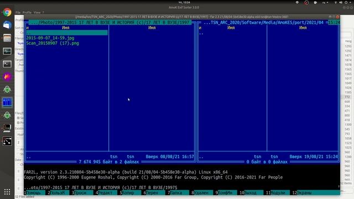
Task: Click right panel info date '19/08/21 15:24'
Action: 321,156
